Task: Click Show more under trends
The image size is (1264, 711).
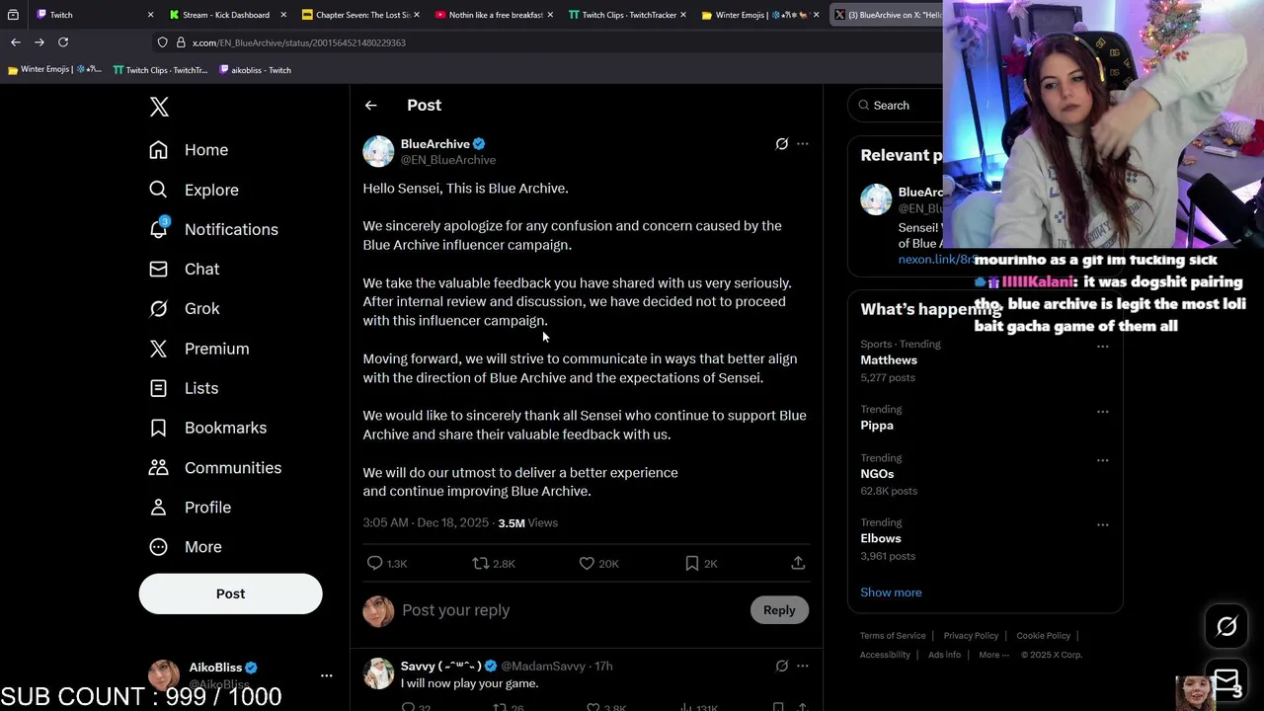Action: pyautogui.click(x=891, y=592)
